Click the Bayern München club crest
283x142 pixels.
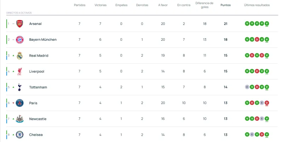click(19, 40)
